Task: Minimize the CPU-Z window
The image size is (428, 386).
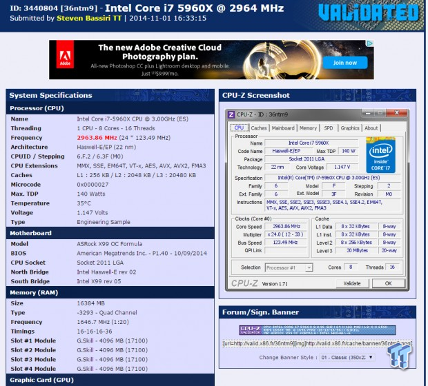Action: (x=368, y=112)
